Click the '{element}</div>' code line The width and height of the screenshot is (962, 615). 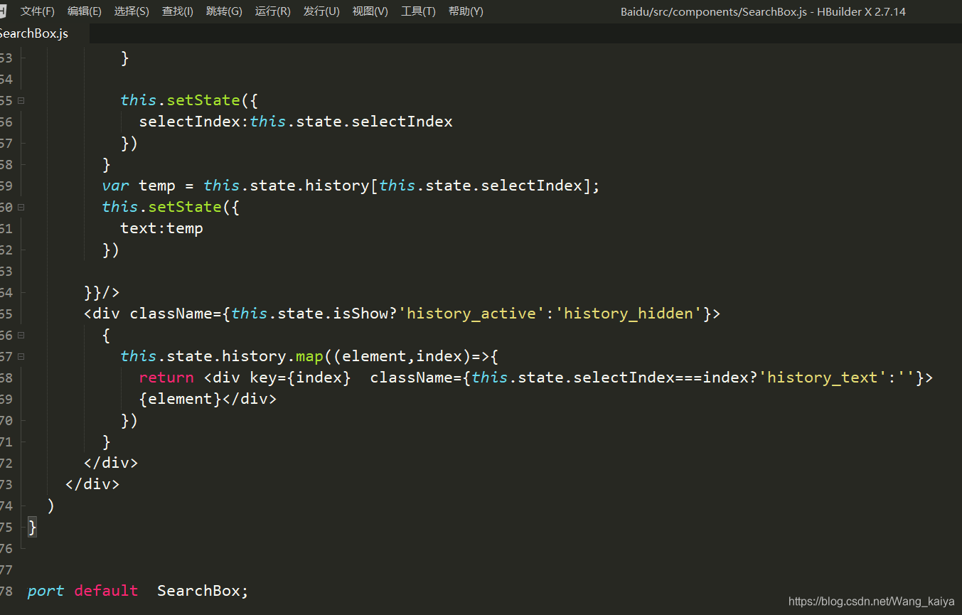tap(208, 399)
